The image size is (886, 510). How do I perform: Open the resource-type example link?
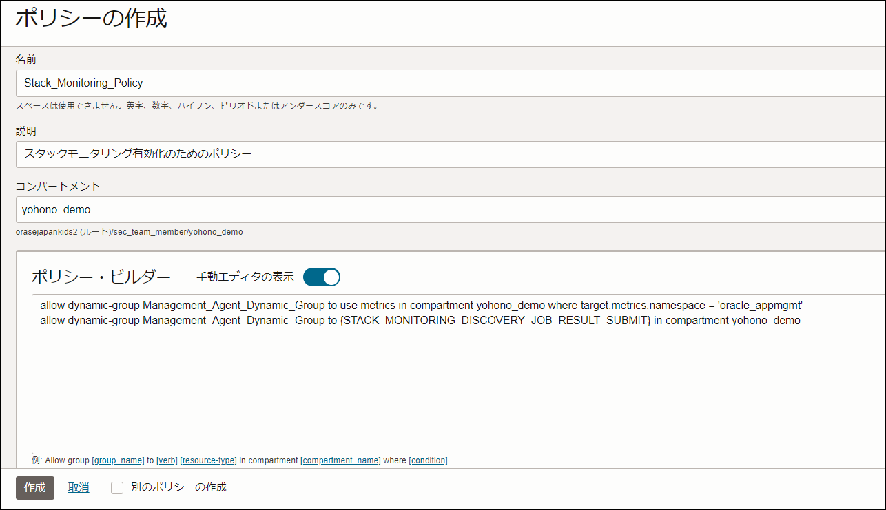(208, 460)
